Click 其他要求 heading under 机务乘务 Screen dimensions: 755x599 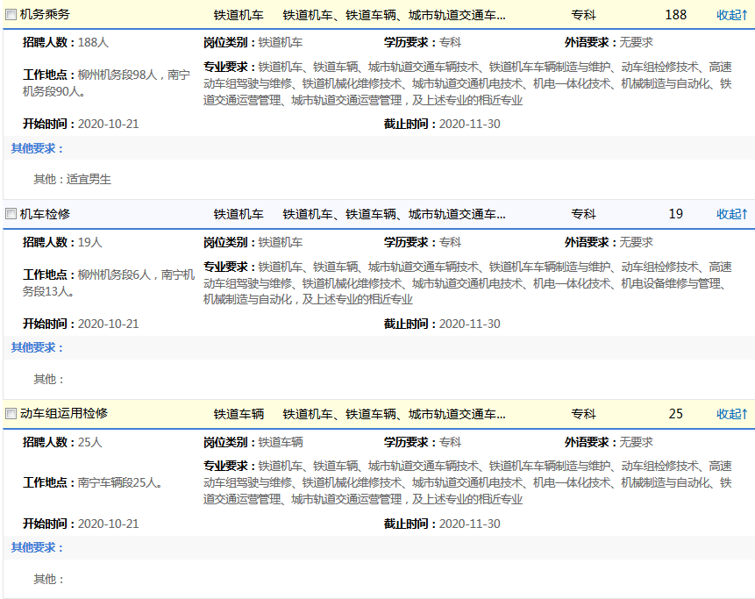[x=37, y=148]
